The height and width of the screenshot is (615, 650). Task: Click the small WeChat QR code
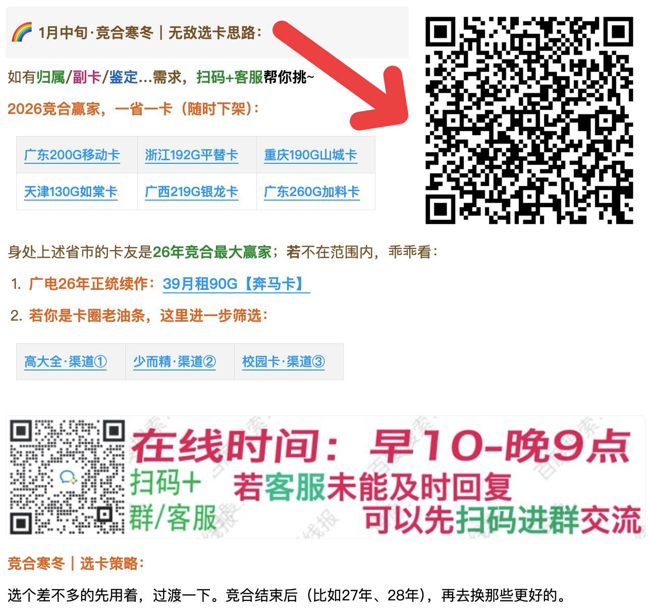click(x=67, y=477)
